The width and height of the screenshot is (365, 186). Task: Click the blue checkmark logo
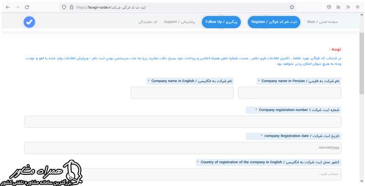(29, 22)
